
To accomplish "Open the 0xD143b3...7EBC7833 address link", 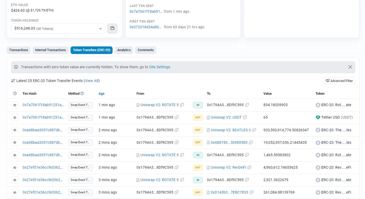I will [x=229, y=192].
